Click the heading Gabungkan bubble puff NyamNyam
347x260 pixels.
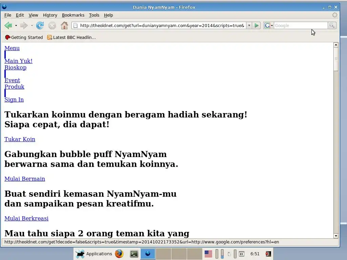91,159
